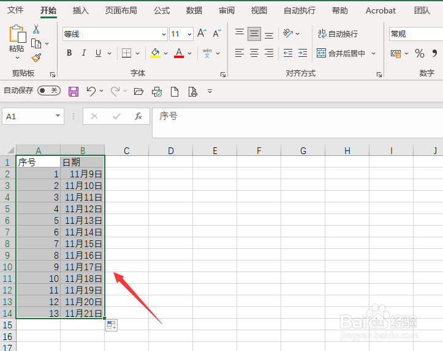443x351 pixels.
Task: Toggle middle vertical alignment
Action: click(x=254, y=34)
